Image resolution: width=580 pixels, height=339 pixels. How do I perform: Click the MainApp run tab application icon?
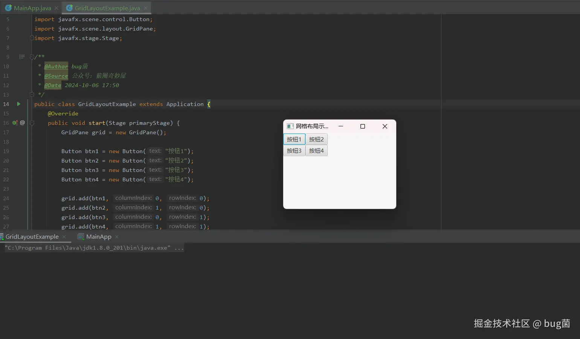tap(80, 237)
